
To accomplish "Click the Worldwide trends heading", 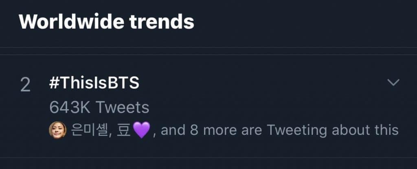I will tap(106, 22).
